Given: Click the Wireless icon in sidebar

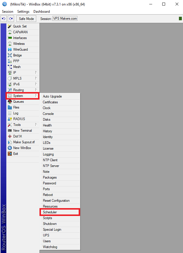Looking at the screenshot, I should [10, 44].
